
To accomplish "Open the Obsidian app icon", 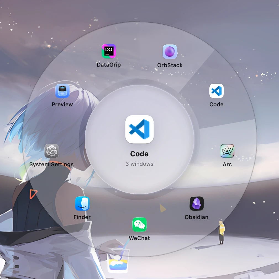I will tap(196, 204).
